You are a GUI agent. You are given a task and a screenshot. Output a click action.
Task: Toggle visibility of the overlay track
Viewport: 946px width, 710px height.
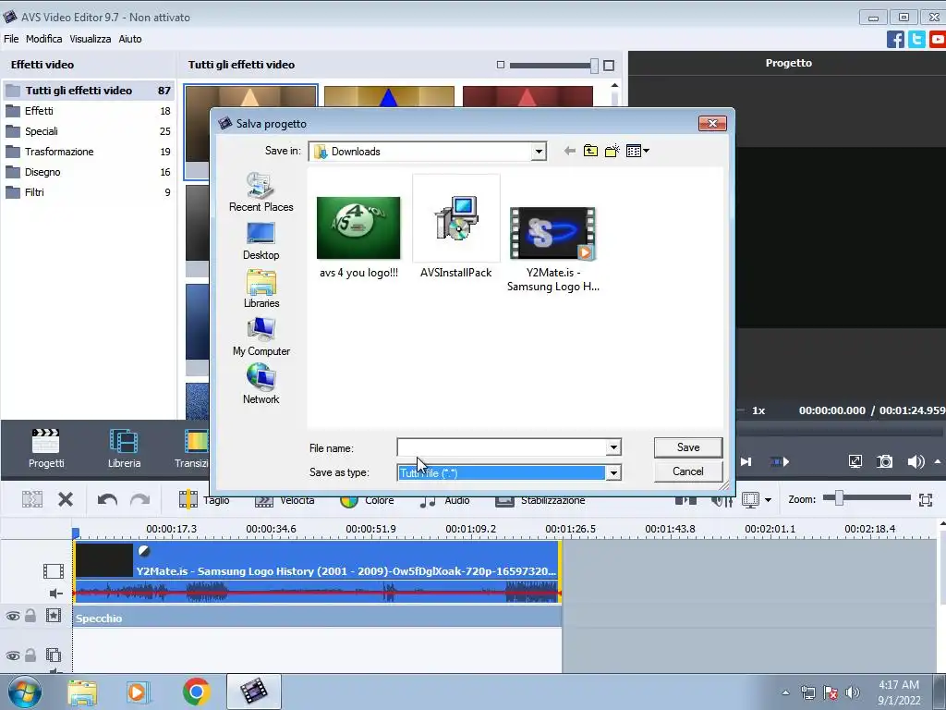click(x=13, y=655)
